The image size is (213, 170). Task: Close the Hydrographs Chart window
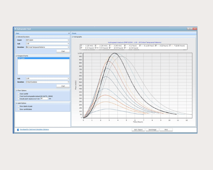[195, 29]
